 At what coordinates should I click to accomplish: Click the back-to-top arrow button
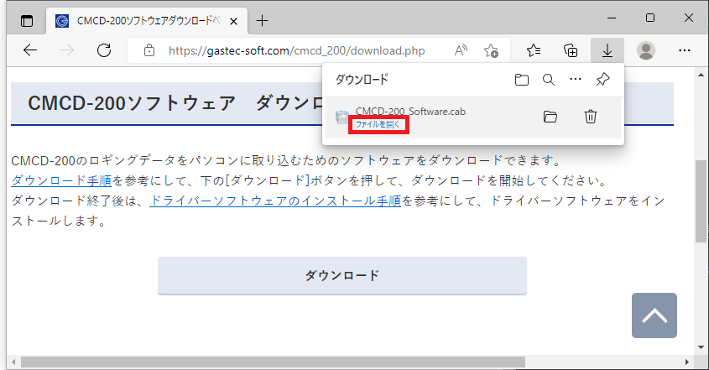point(654,315)
